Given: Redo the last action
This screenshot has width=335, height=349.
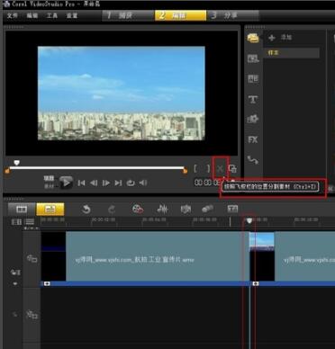Looking at the screenshot, I should 112,209.
